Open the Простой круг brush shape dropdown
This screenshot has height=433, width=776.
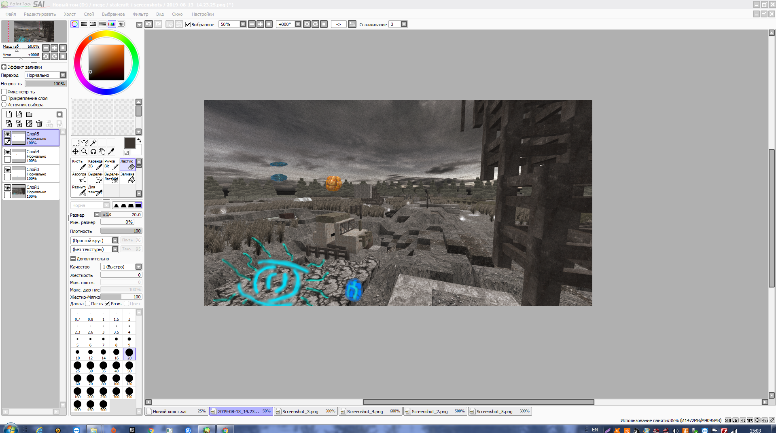[x=115, y=241]
